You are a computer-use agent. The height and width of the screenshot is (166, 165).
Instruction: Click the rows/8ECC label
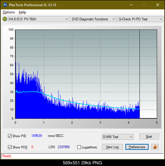(x=55, y=136)
